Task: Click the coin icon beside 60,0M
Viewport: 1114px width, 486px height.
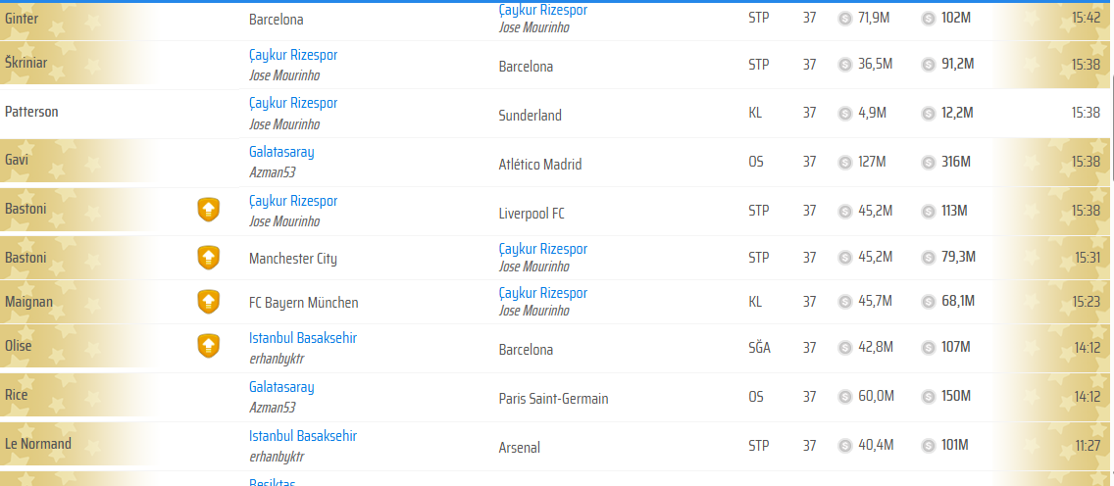Action: point(844,397)
